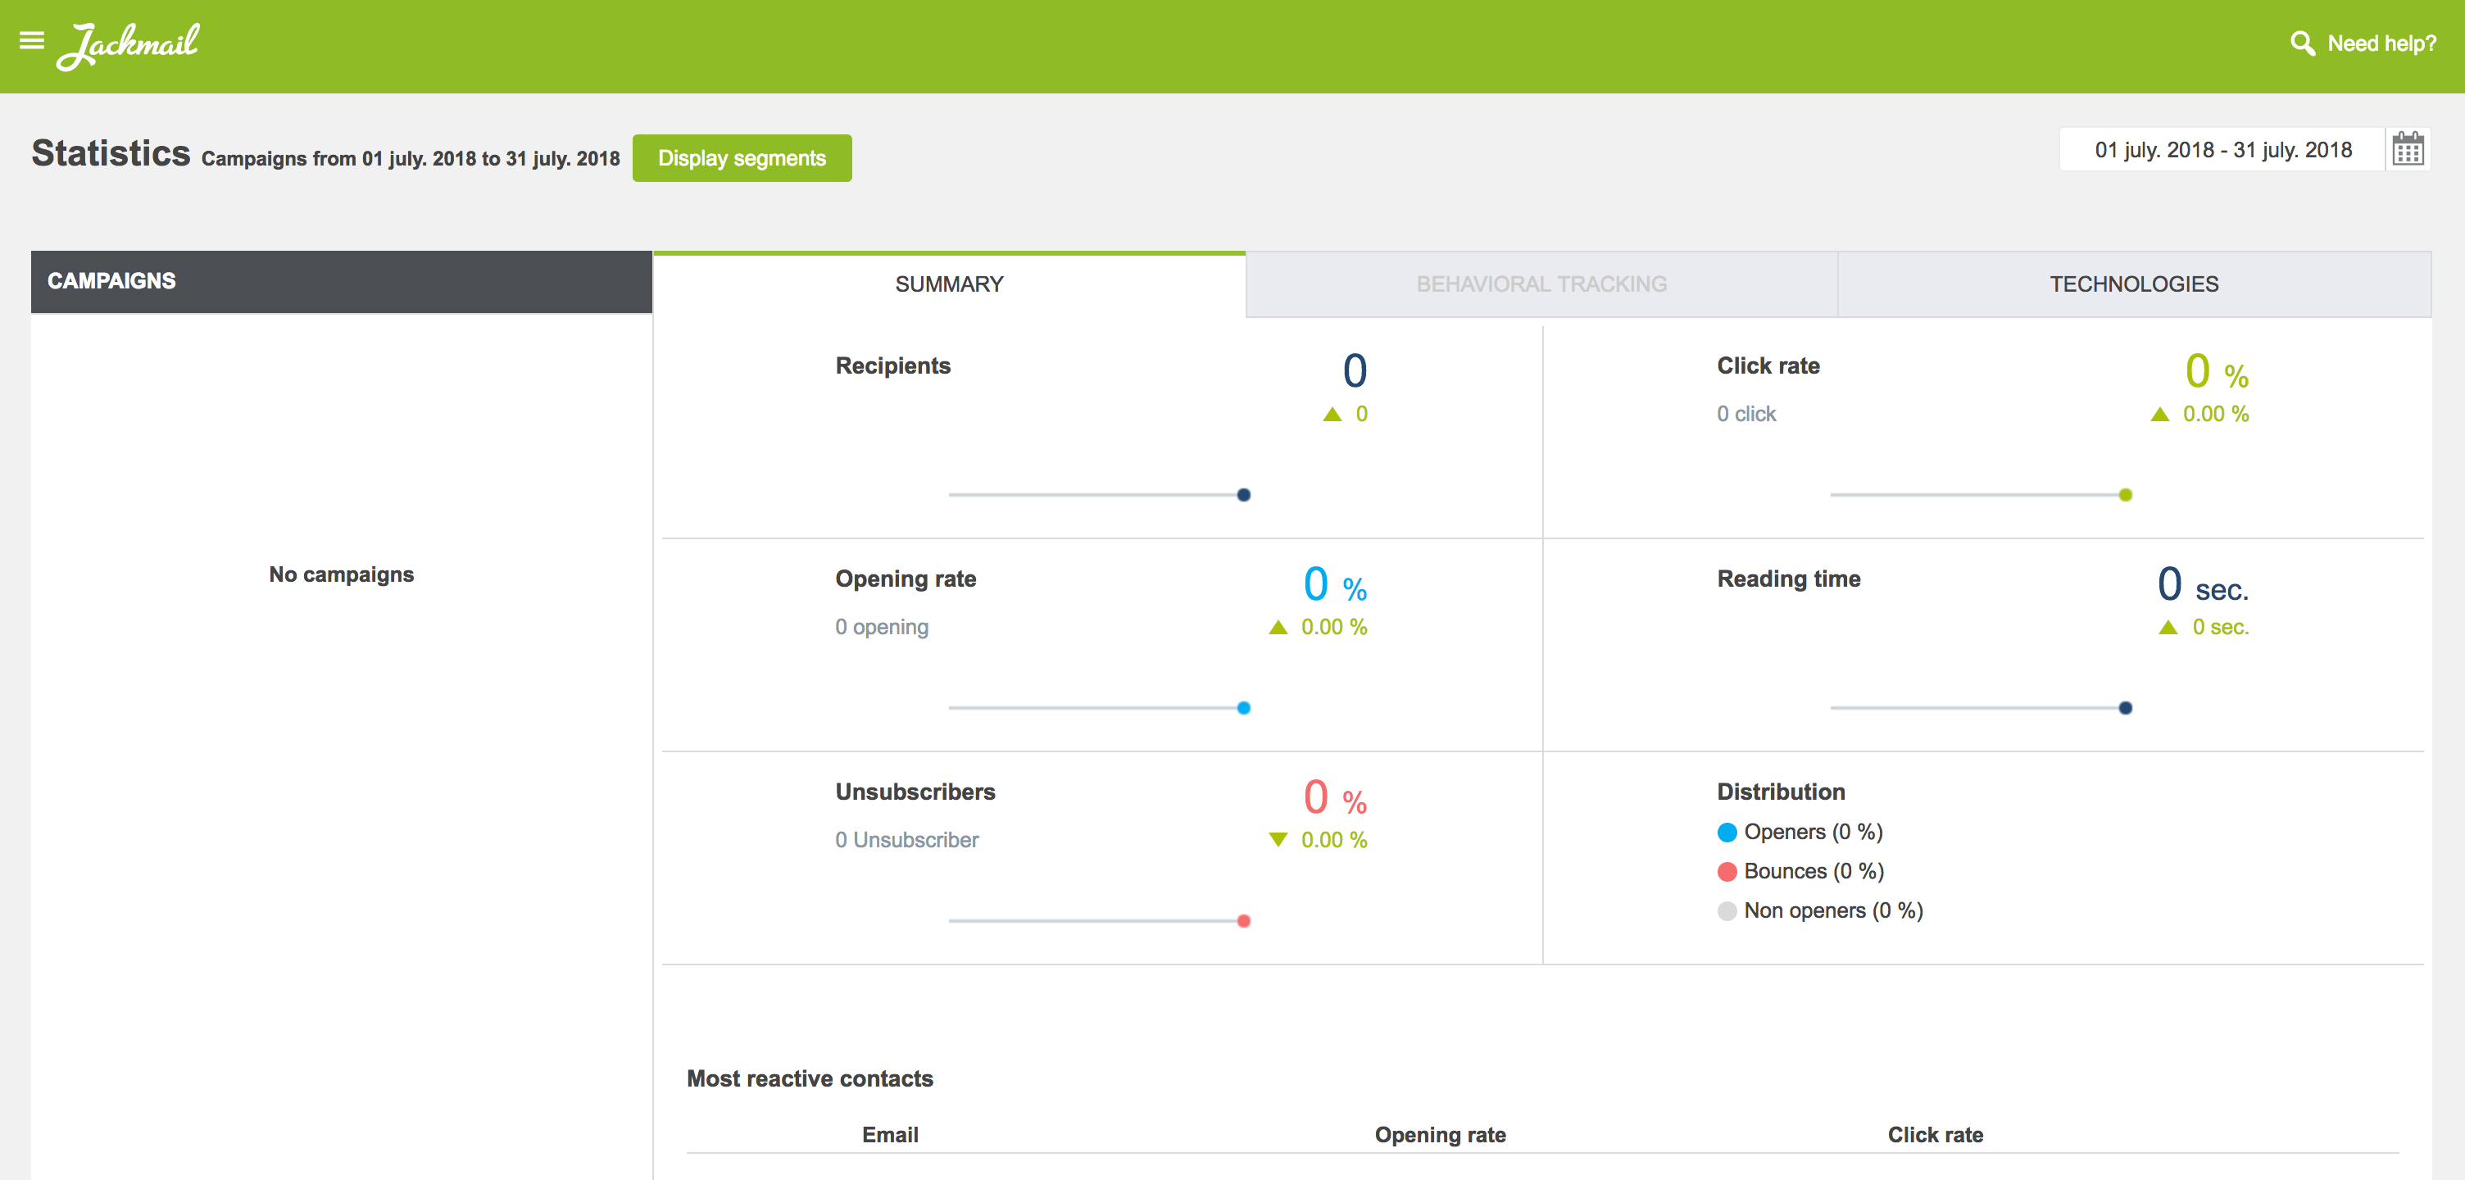The height and width of the screenshot is (1180, 2465).
Task: Open search via the magnifier icon
Action: pos(2302,42)
